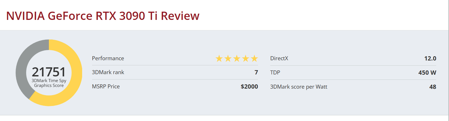Screen dimensions: 449x121
Task: Select the DirectX value 12.0
Action: pos(430,58)
